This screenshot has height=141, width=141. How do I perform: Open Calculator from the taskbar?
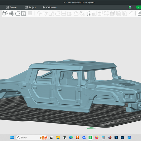103,137
